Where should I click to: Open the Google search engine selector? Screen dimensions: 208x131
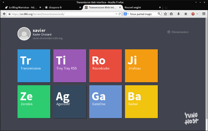(x=126, y=14)
